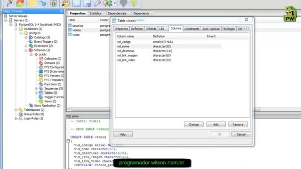Click the Tablespaces icon in tree
301x169 pixels.
[x=21, y=110]
